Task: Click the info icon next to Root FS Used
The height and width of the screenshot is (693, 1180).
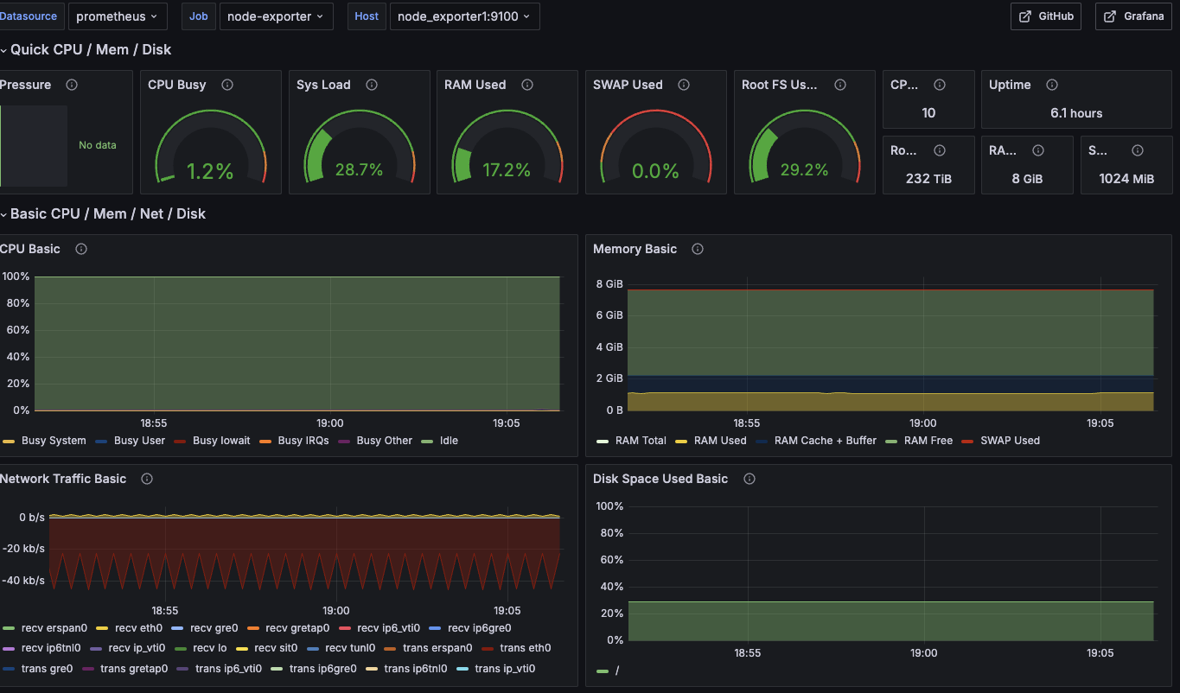Action: tap(839, 85)
